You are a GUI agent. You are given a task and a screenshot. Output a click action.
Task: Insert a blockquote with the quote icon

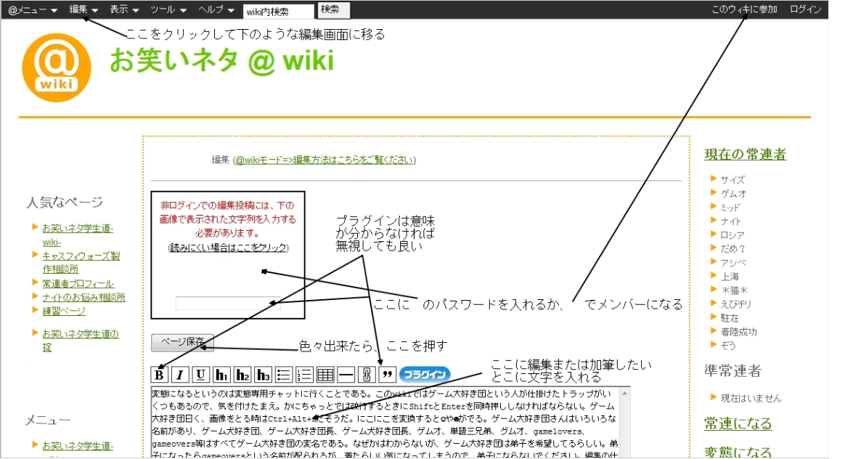point(388,375)
